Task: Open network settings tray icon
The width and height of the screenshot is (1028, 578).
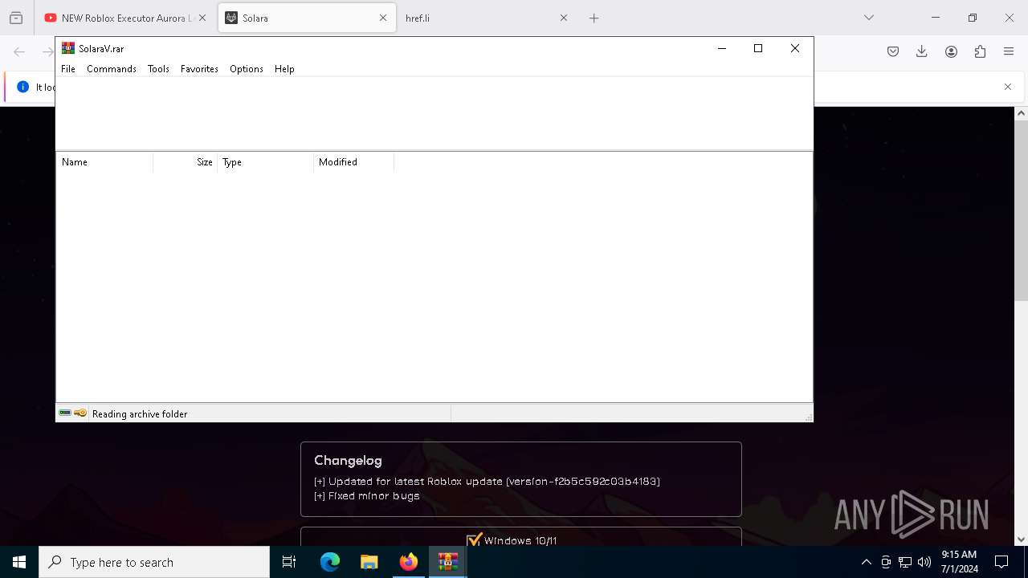Action: 905,562
